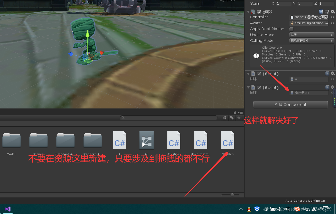Toggle enabled checkbox of the NewBeh script
The width and height of the screenshot is (336, 214).
(259, 87)
